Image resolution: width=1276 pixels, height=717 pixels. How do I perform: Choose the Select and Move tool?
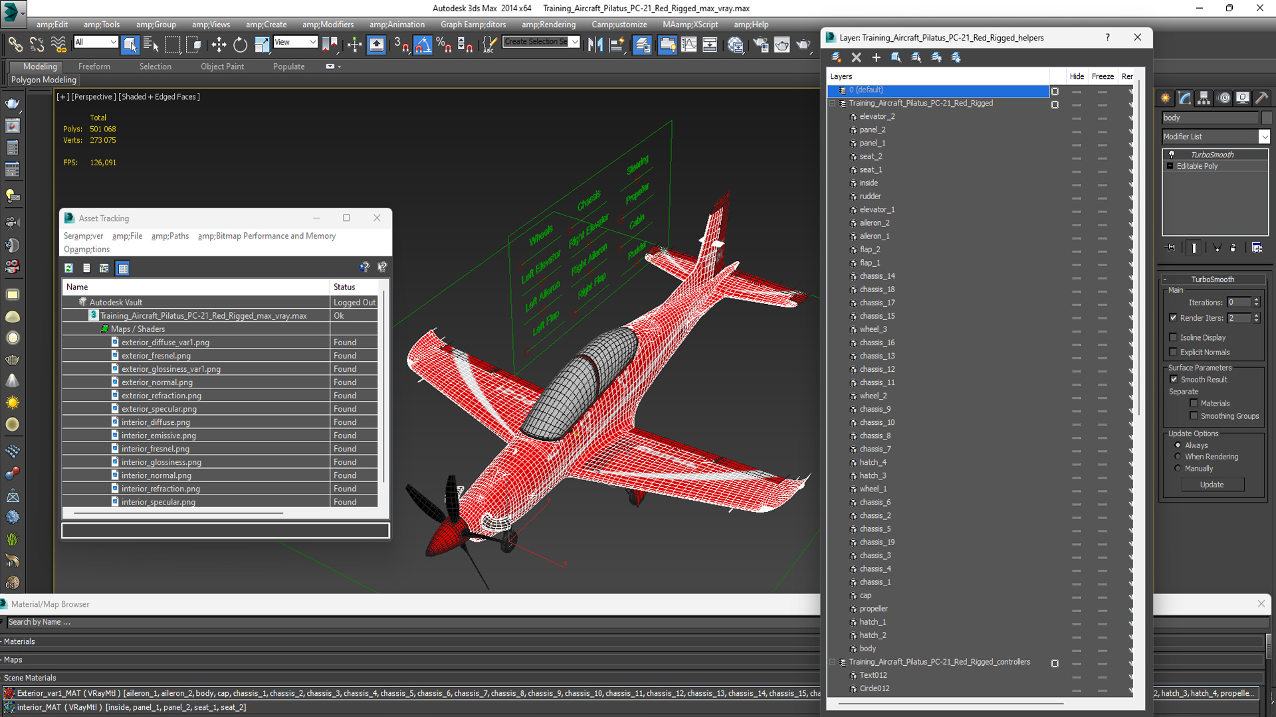(219, 44)
